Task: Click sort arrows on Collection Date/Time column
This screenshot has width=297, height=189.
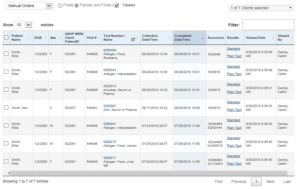Action: pyautogui.click(x=170, y=38)
